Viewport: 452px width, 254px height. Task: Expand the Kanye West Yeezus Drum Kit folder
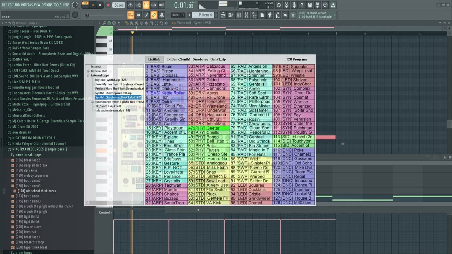(38, 42)
